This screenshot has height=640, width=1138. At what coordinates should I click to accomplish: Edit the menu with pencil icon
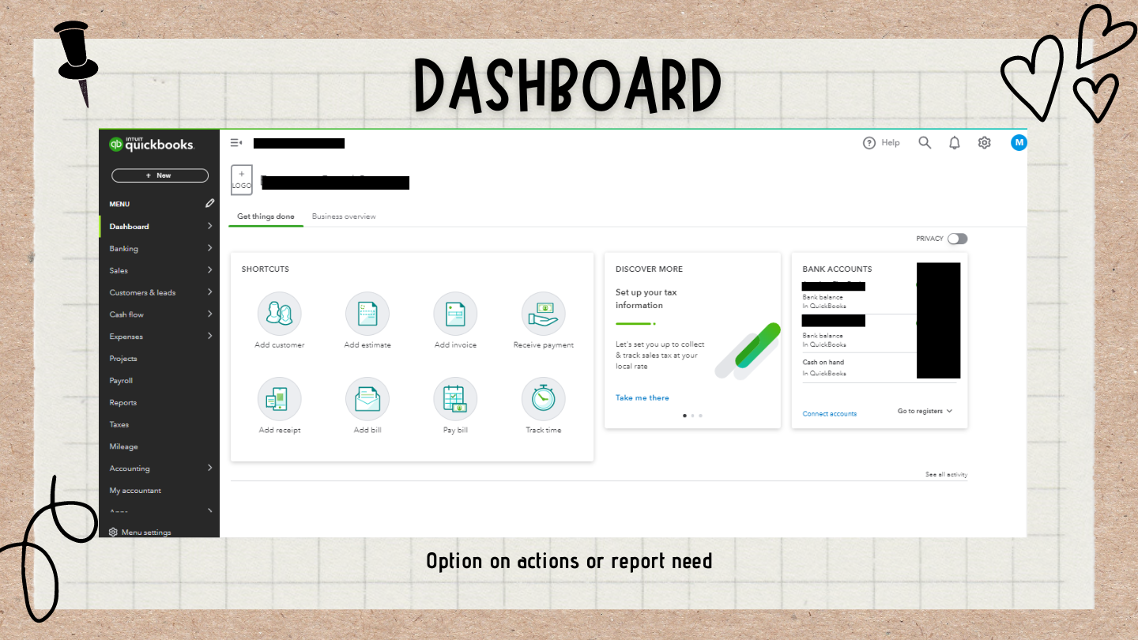pos(209,203)
